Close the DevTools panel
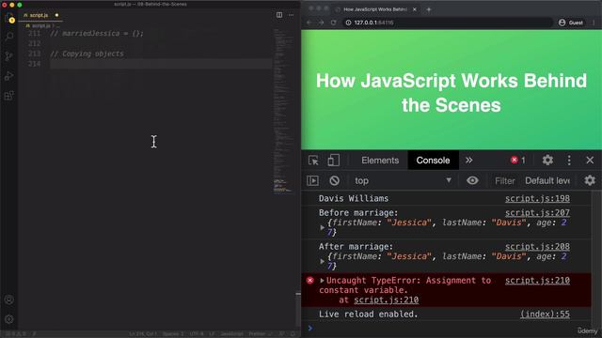 [590, 161]
